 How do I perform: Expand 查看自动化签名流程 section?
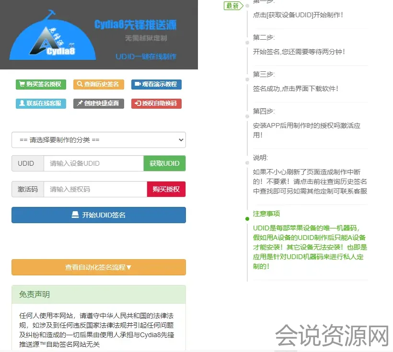[x=99, y=267]
